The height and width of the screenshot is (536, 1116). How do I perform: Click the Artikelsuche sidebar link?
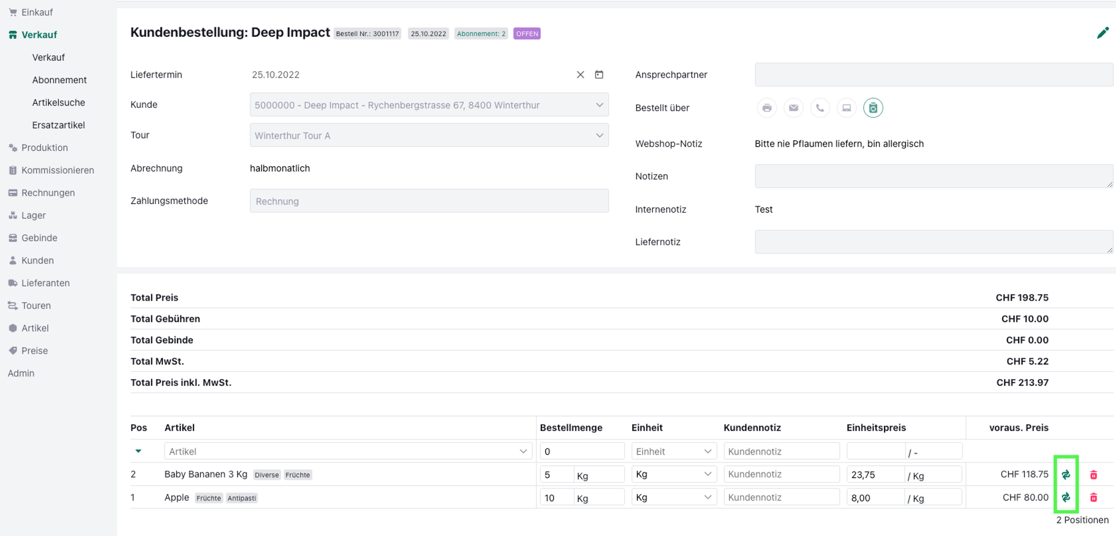(59, 103)
